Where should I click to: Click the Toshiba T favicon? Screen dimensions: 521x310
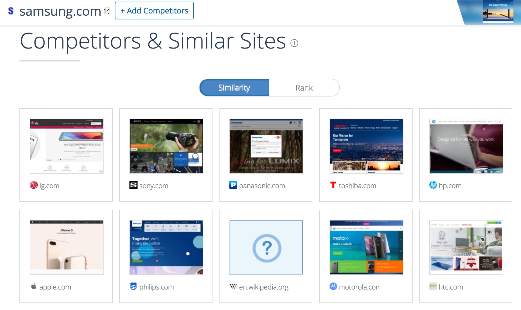(x=333, y=185)
